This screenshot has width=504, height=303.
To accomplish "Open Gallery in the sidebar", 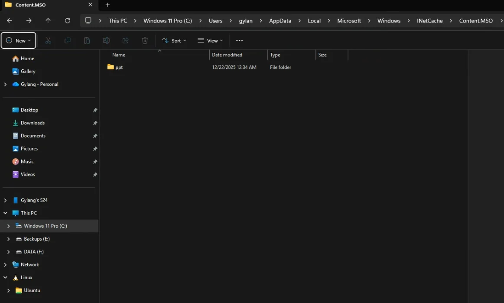I will tap(24, 72).
